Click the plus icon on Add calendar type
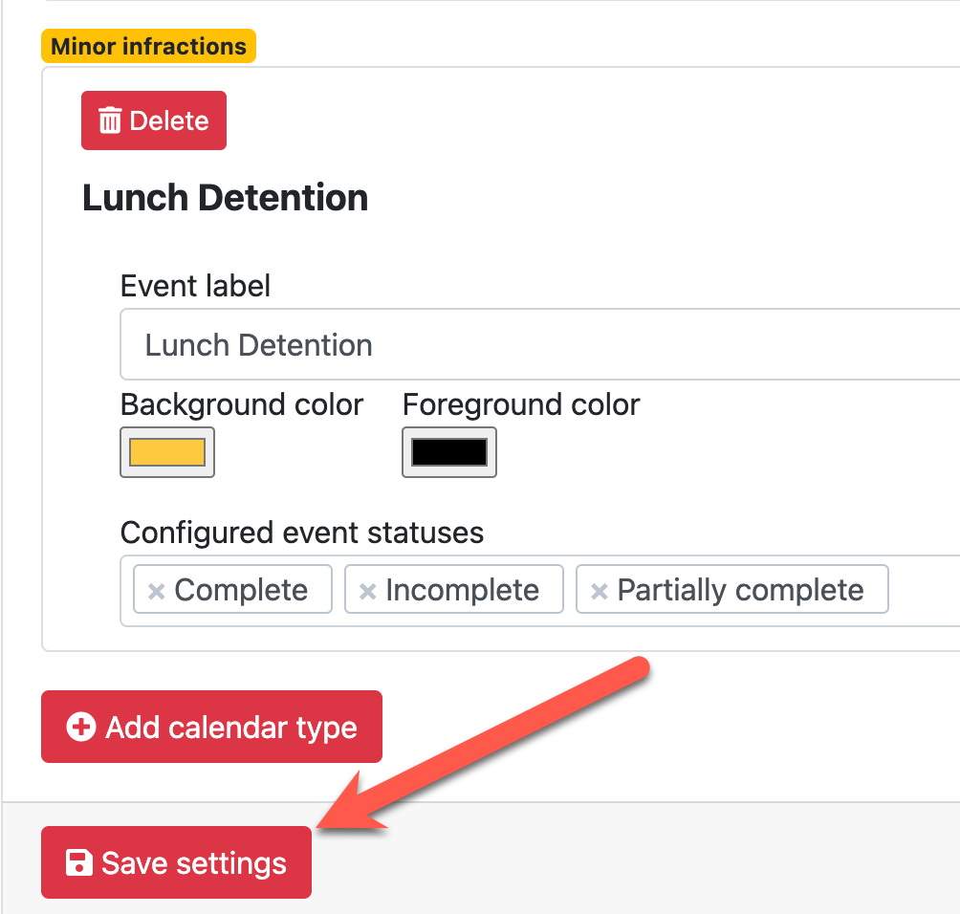This screenshot has width=960, height=914. click(81, 728)
